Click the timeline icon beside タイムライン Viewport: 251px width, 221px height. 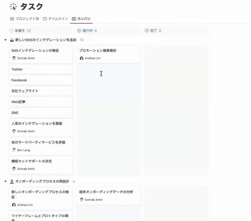pyautogui.click(x=45, y=19)
